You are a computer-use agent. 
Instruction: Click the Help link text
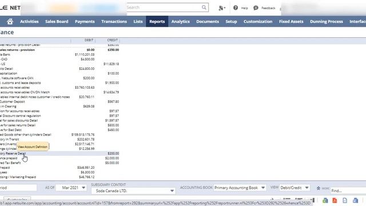(x=244, y=8)
